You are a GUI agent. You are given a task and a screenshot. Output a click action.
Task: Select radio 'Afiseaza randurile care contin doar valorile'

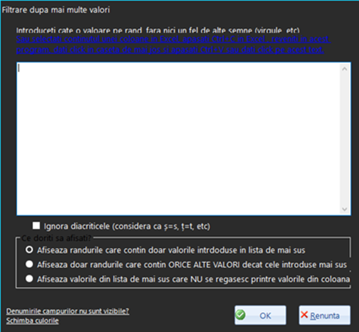[x=29, y=250]
